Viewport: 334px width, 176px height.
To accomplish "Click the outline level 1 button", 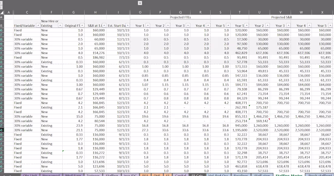I will [1, 3].
